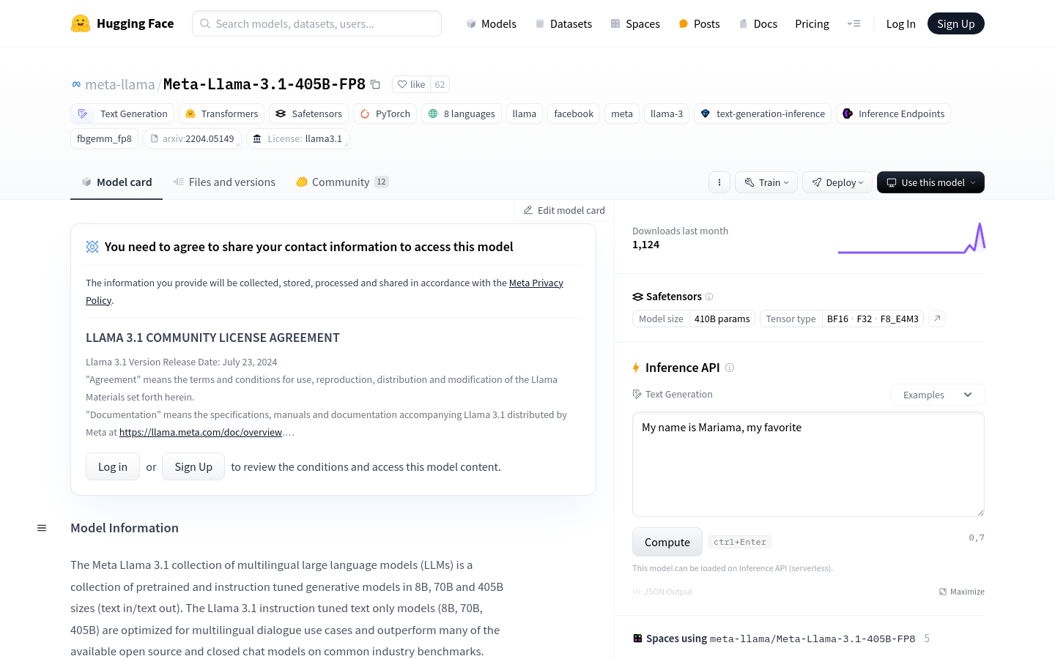Click the meta-llama organization infinity icon
Screen dimensions: 1055x659
[x=76, y=84]
